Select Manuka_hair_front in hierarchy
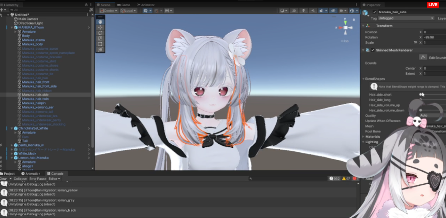 [x=36, y=82]
